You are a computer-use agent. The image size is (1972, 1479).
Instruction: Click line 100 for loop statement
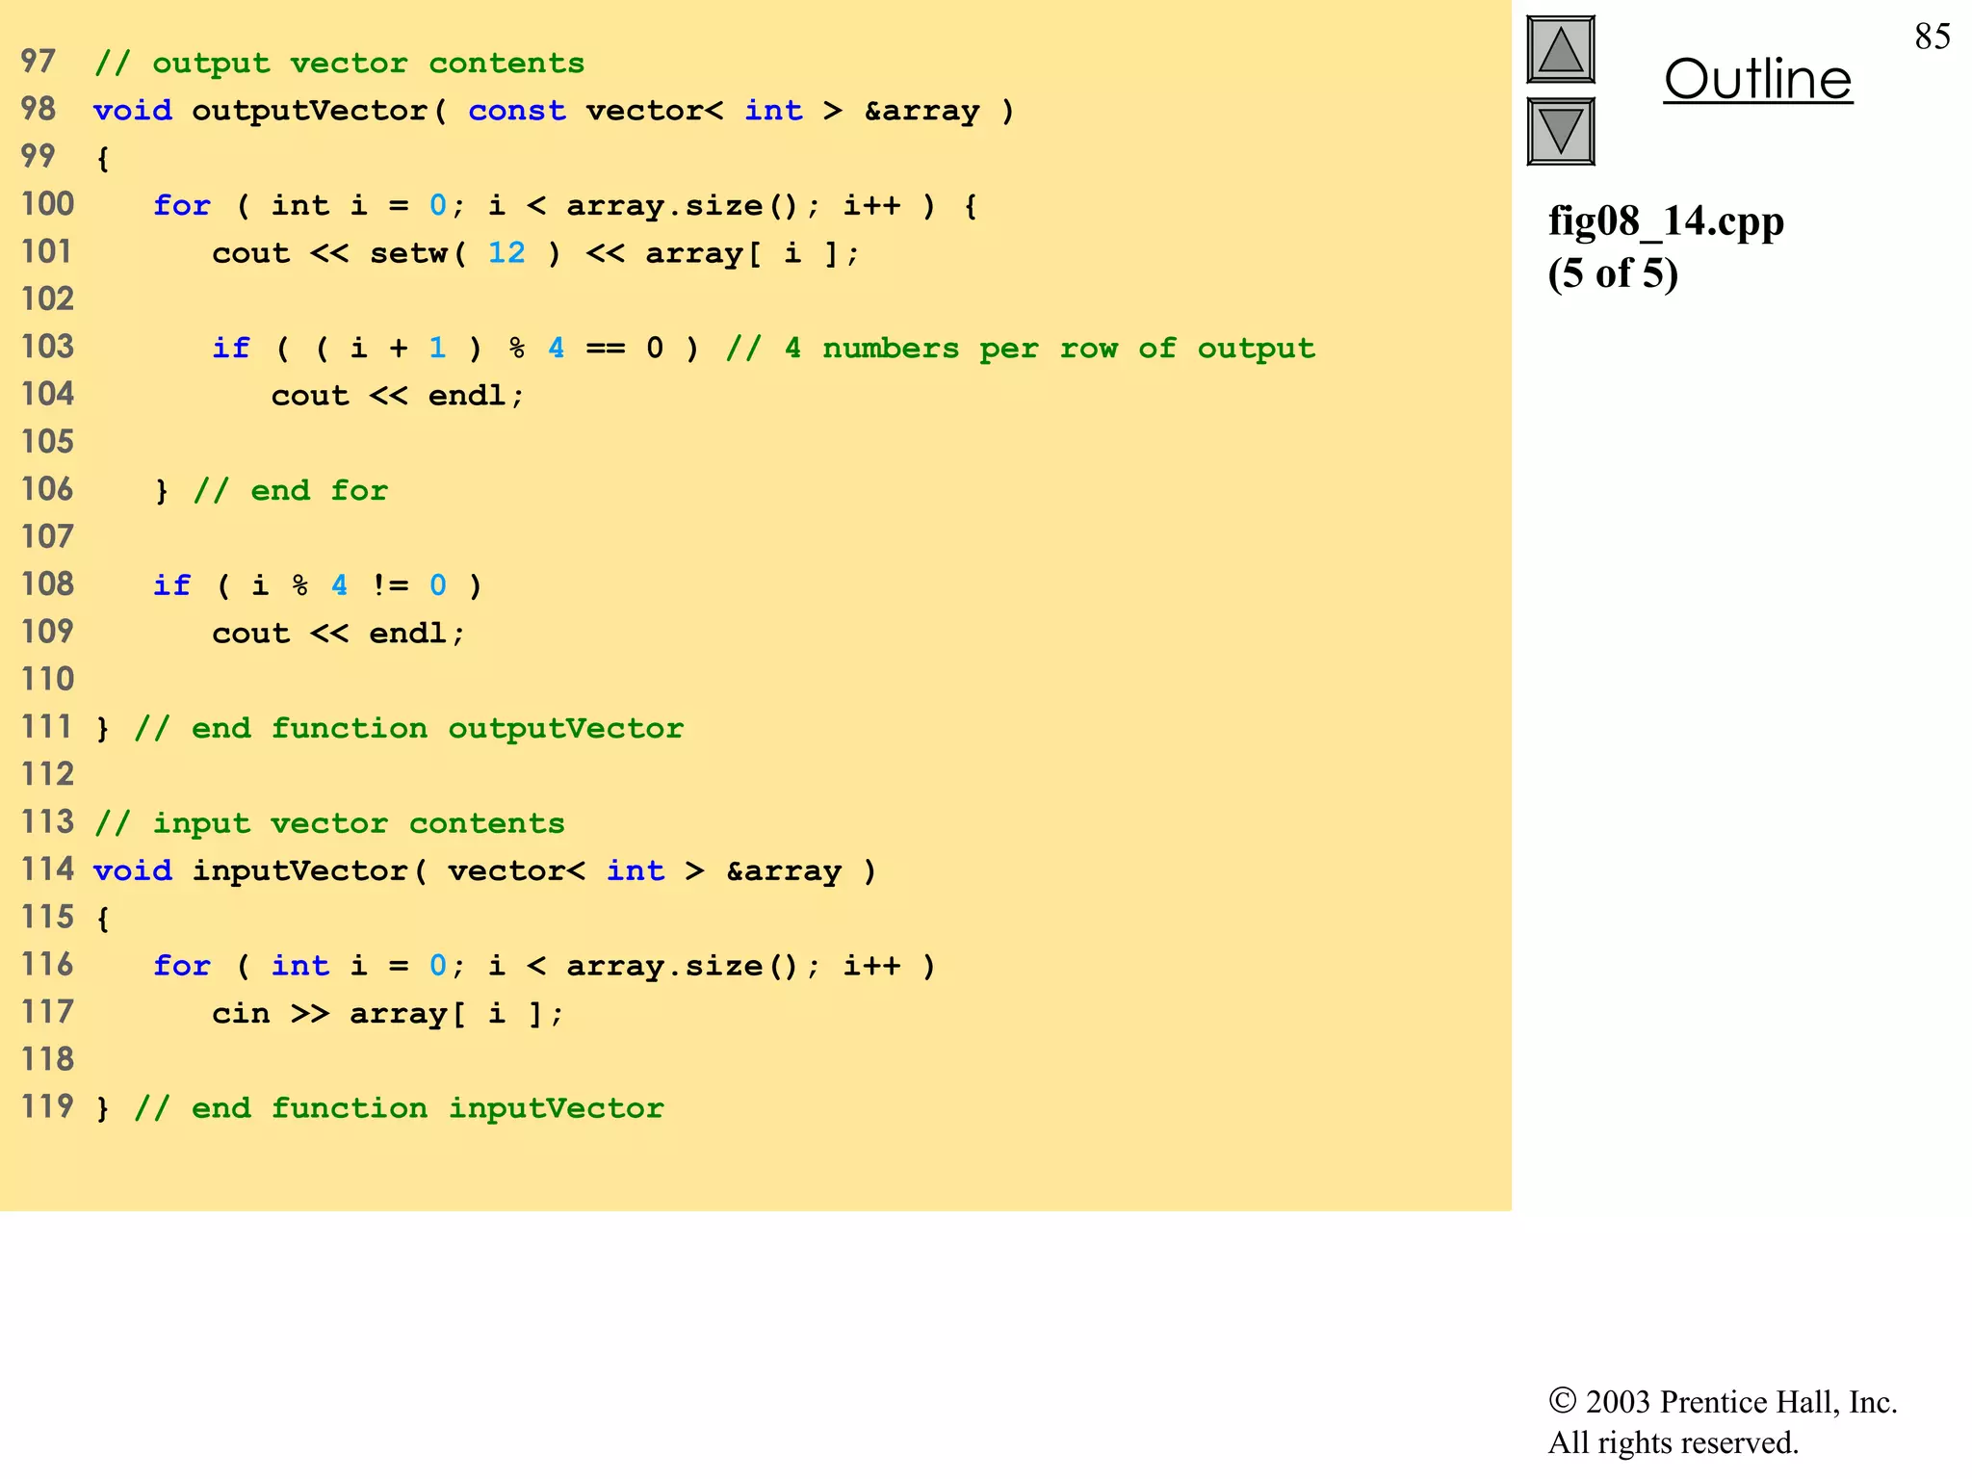(566, 206)
